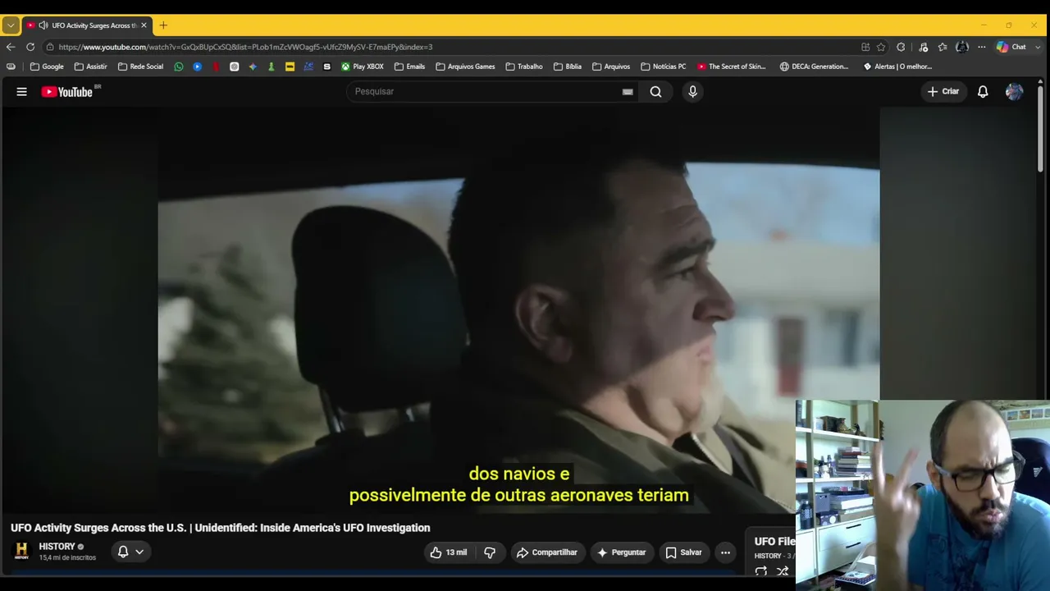Image resolution: width=1050 pixels, height=591 pixels.
Task: Open browser extensions puzzle icon
Action: pyautogui.click(x=901, y=47)
